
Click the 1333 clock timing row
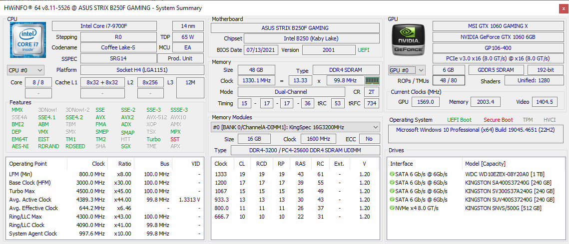pos(295,174)
